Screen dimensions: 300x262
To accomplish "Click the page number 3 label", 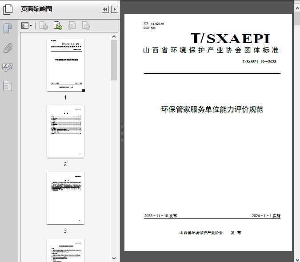I will point(65,230).
